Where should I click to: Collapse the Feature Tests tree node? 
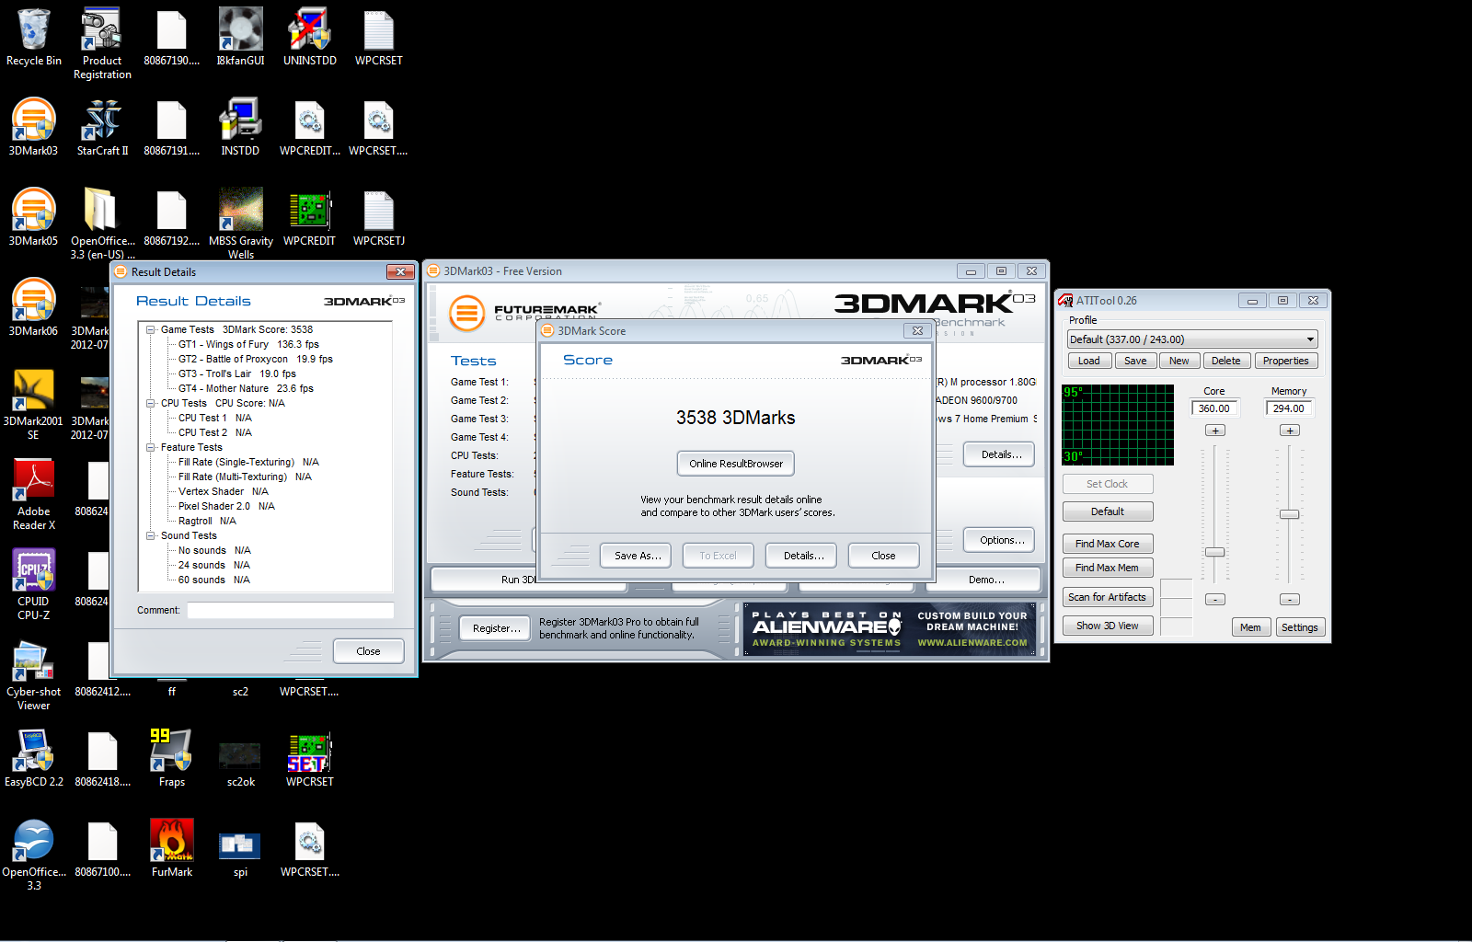pyautogui.click(x=151, y=447)
